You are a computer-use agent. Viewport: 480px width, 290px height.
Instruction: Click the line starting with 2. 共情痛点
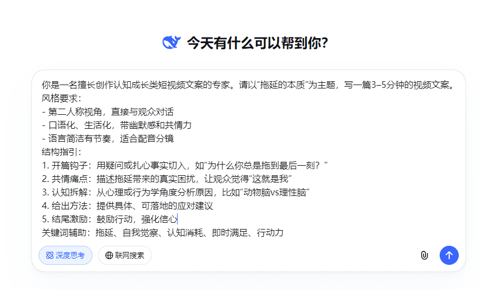coord(167,179)
